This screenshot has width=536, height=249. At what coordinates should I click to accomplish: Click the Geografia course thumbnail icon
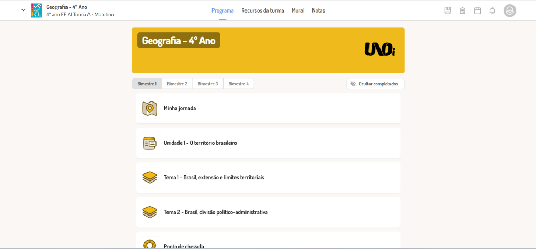click(36, 10)
